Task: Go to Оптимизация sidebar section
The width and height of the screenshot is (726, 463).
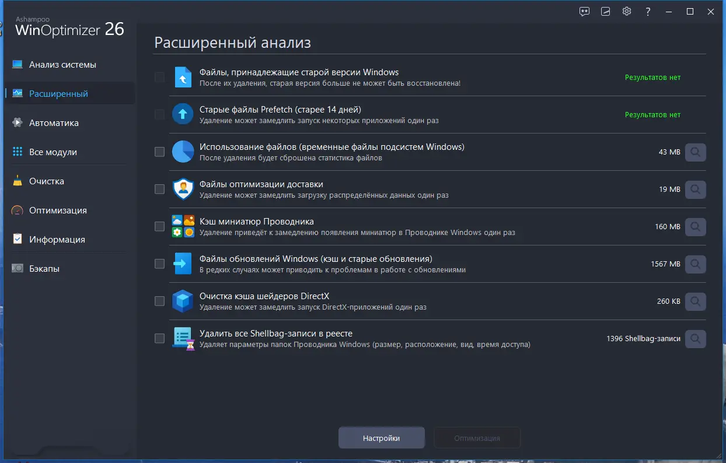Action: 69,211
